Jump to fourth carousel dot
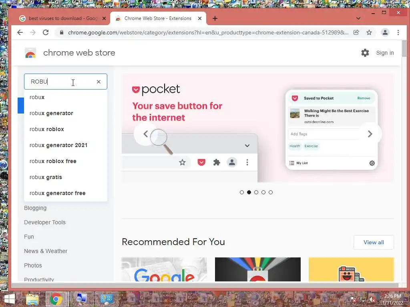The height and width of the screenshot is (307, 410). pos(263,192)
